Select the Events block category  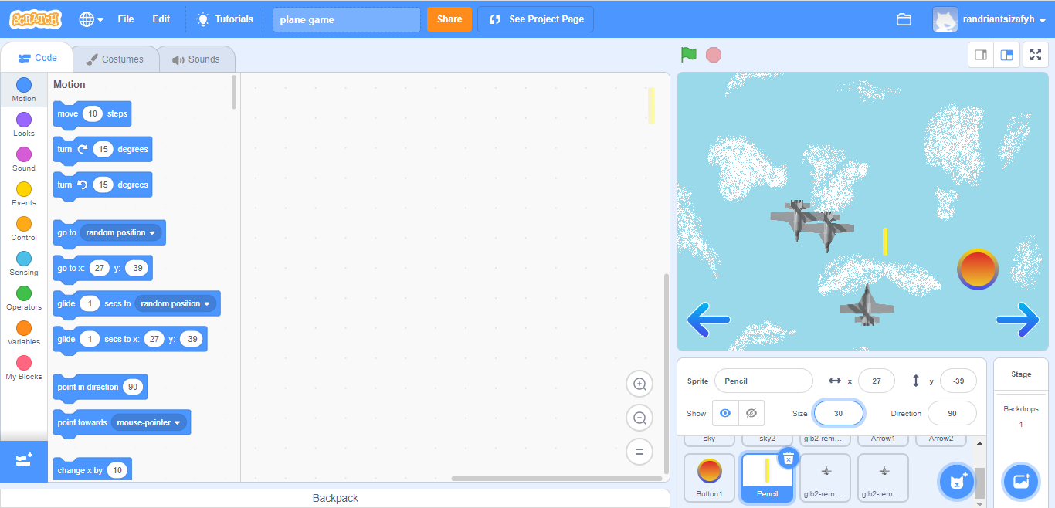(x=24, y=195)
